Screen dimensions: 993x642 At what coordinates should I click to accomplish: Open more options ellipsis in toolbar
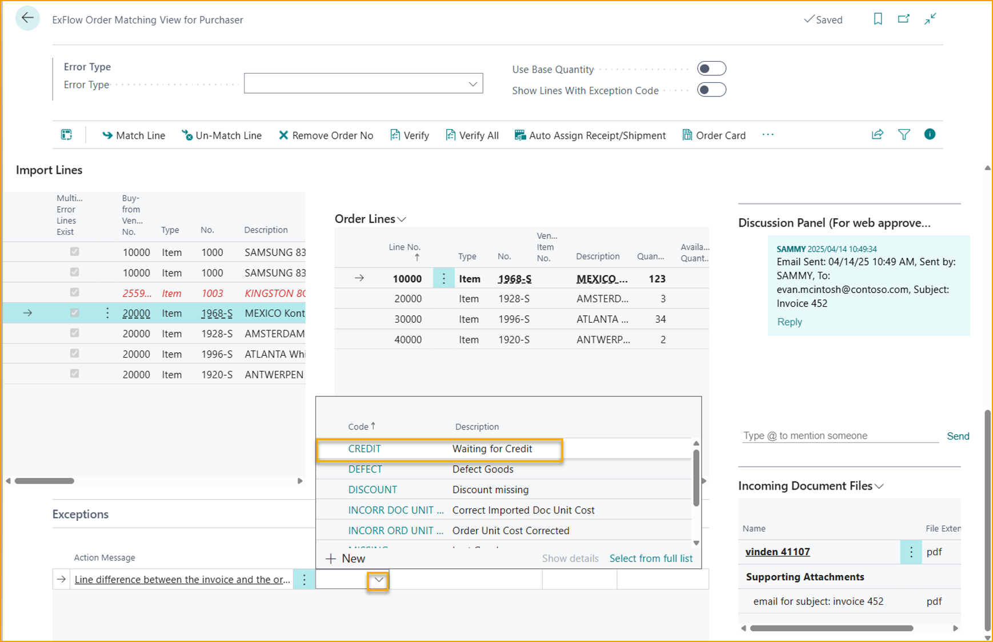click(768, 135)
